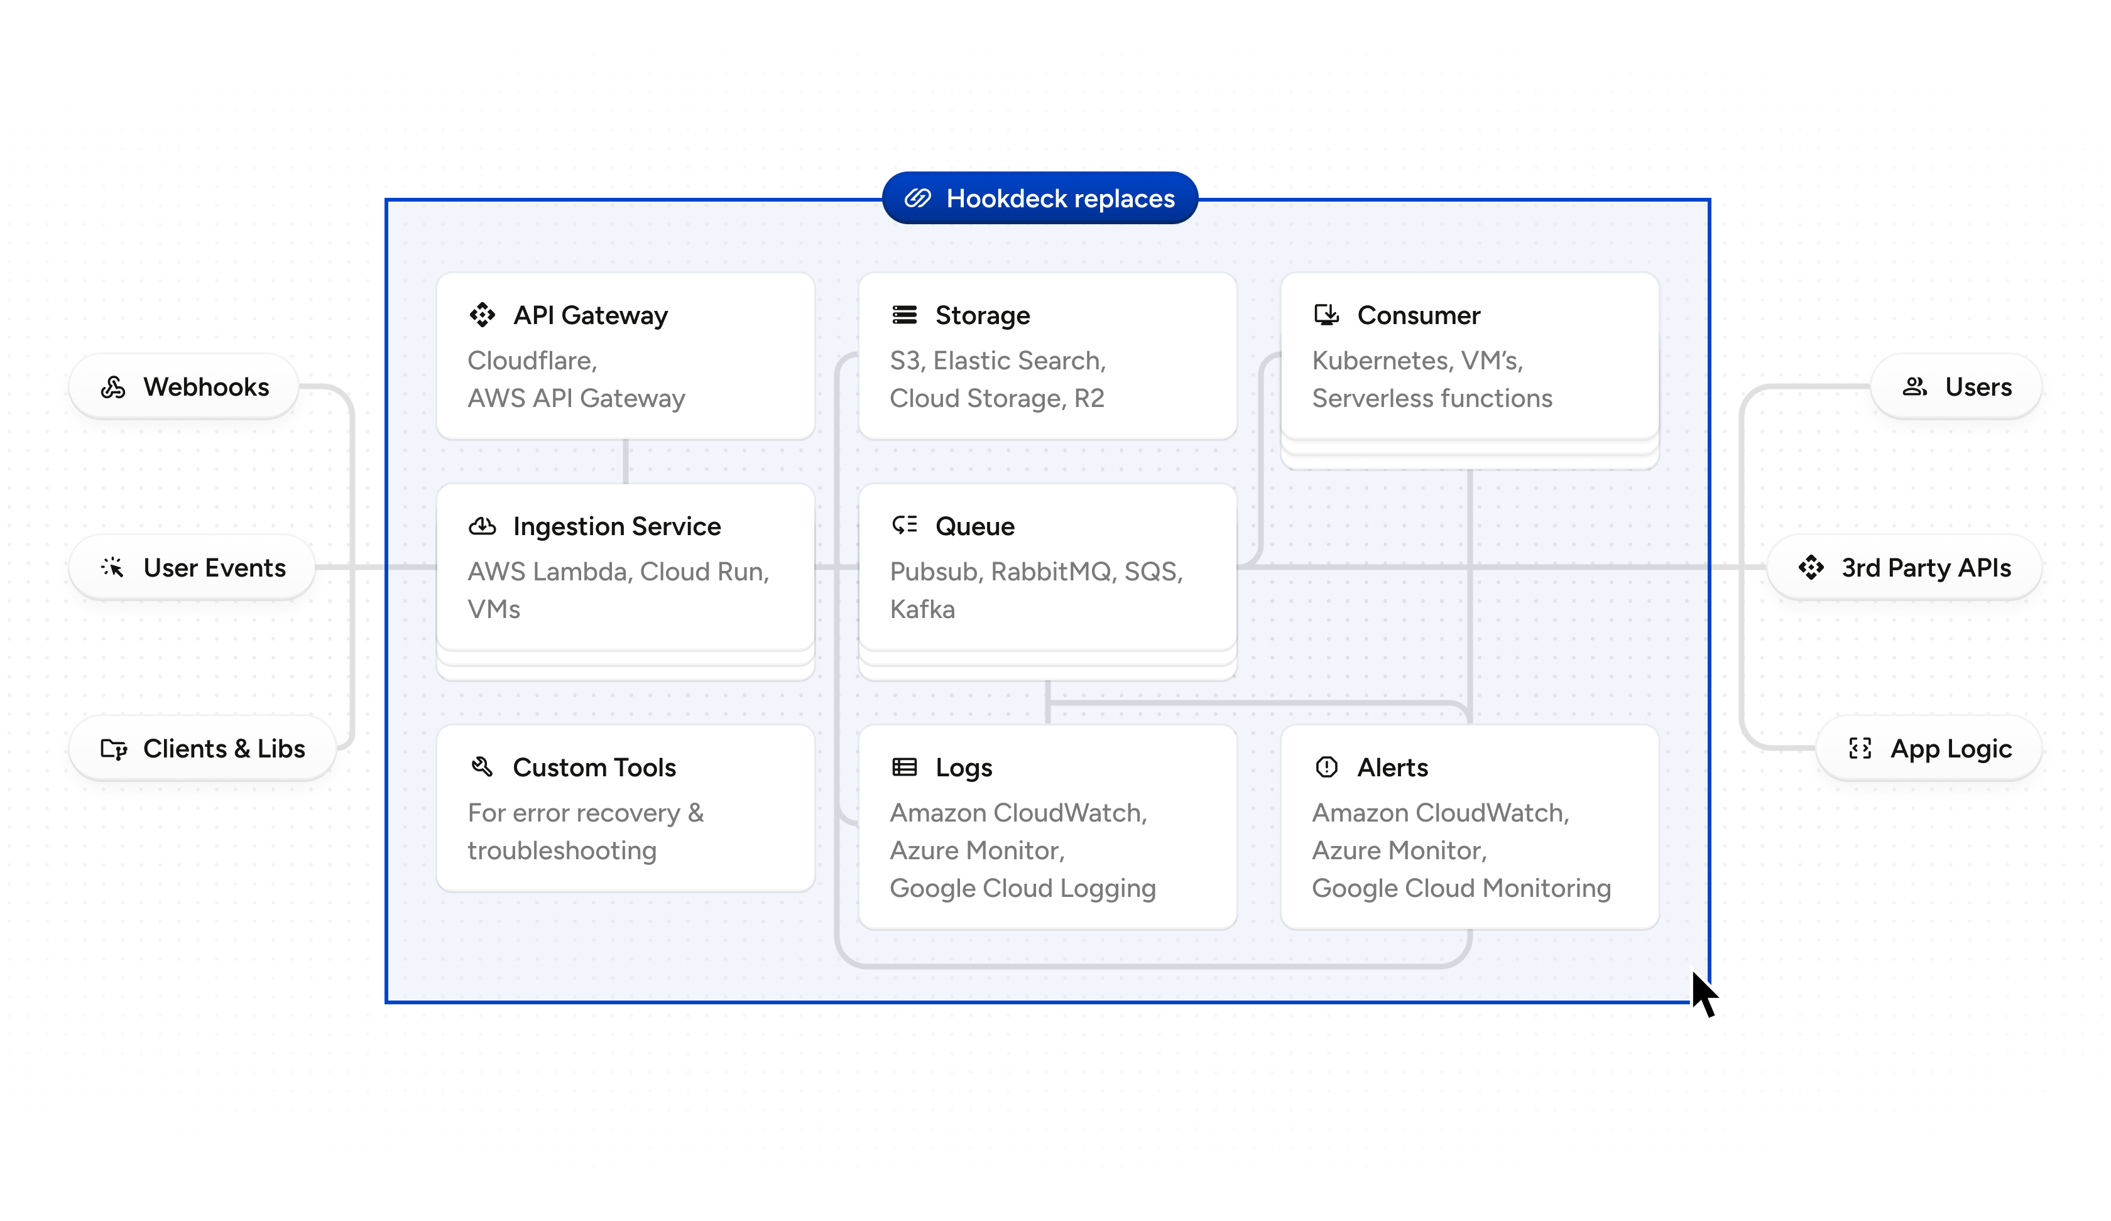Click the Alerts warning icon
The width and height of the screenshot is (2111, 1221).
(1326, 767)
